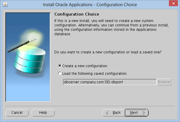Click the database wizard illustration
The height and width of the screenshot is (122, 180).
[28, 57]
